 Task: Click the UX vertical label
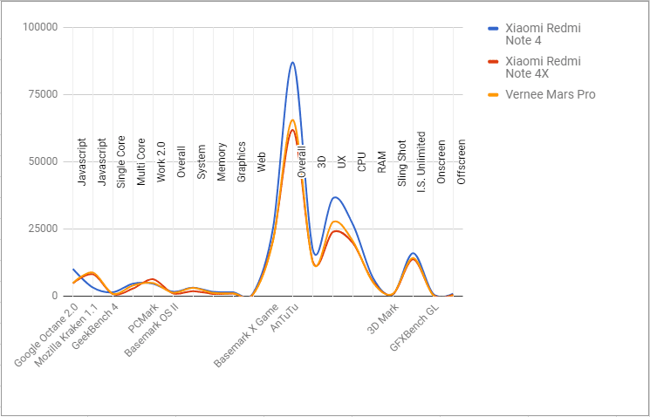click(341, 162)
